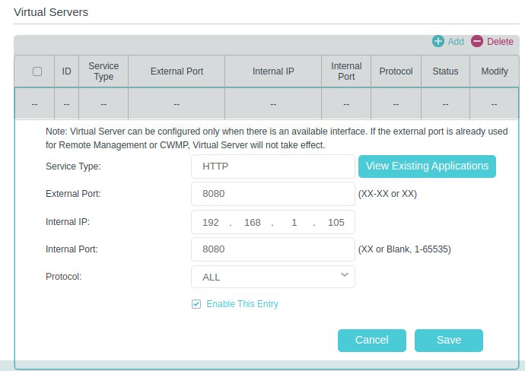Screen dimensions: 525x371
Task: Select the first Internal IP octet 192
Action: click(211, 222)
